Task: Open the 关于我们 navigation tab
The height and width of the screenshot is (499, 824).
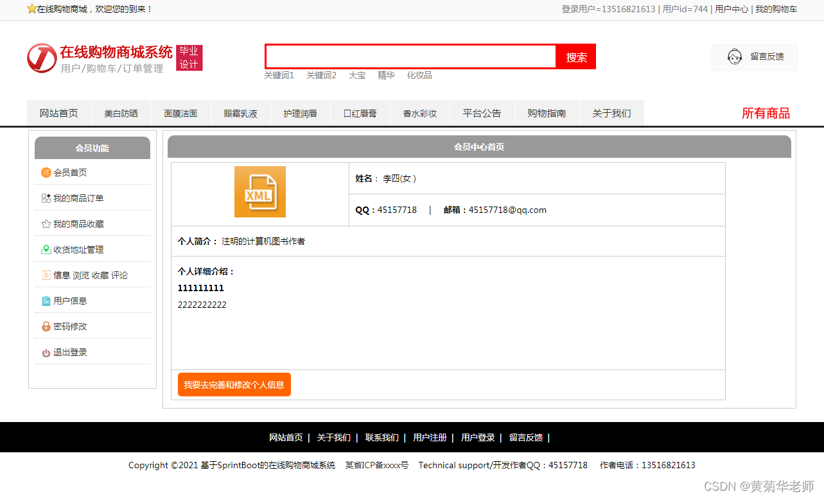Action: 612,114
